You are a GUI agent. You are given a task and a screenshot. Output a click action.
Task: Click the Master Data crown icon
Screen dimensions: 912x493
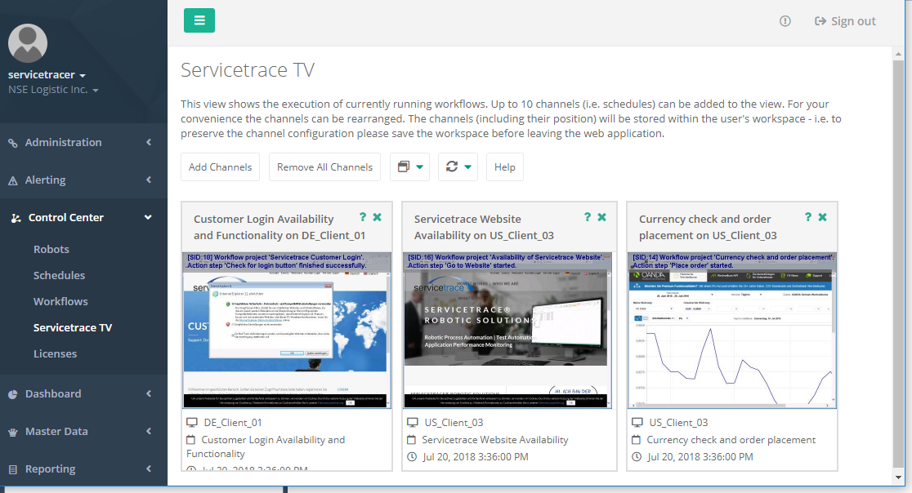click(x=13, y=432)
